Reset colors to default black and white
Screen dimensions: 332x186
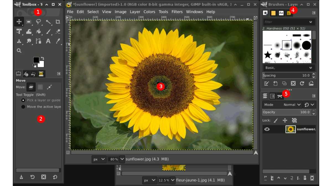point(35,65)
